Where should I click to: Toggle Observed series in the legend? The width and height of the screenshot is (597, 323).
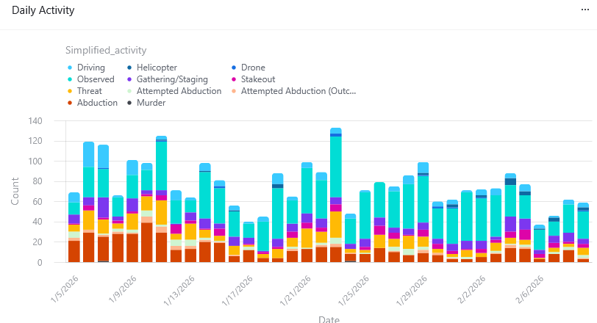(x=96, y=79)
